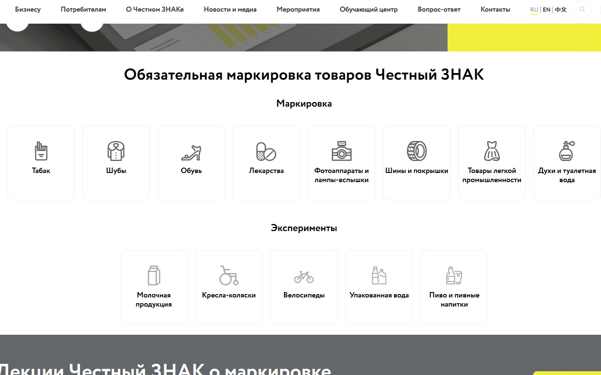Open the Мероприятия menu item
Screen dimensions: 601x375
pos(298,9)
